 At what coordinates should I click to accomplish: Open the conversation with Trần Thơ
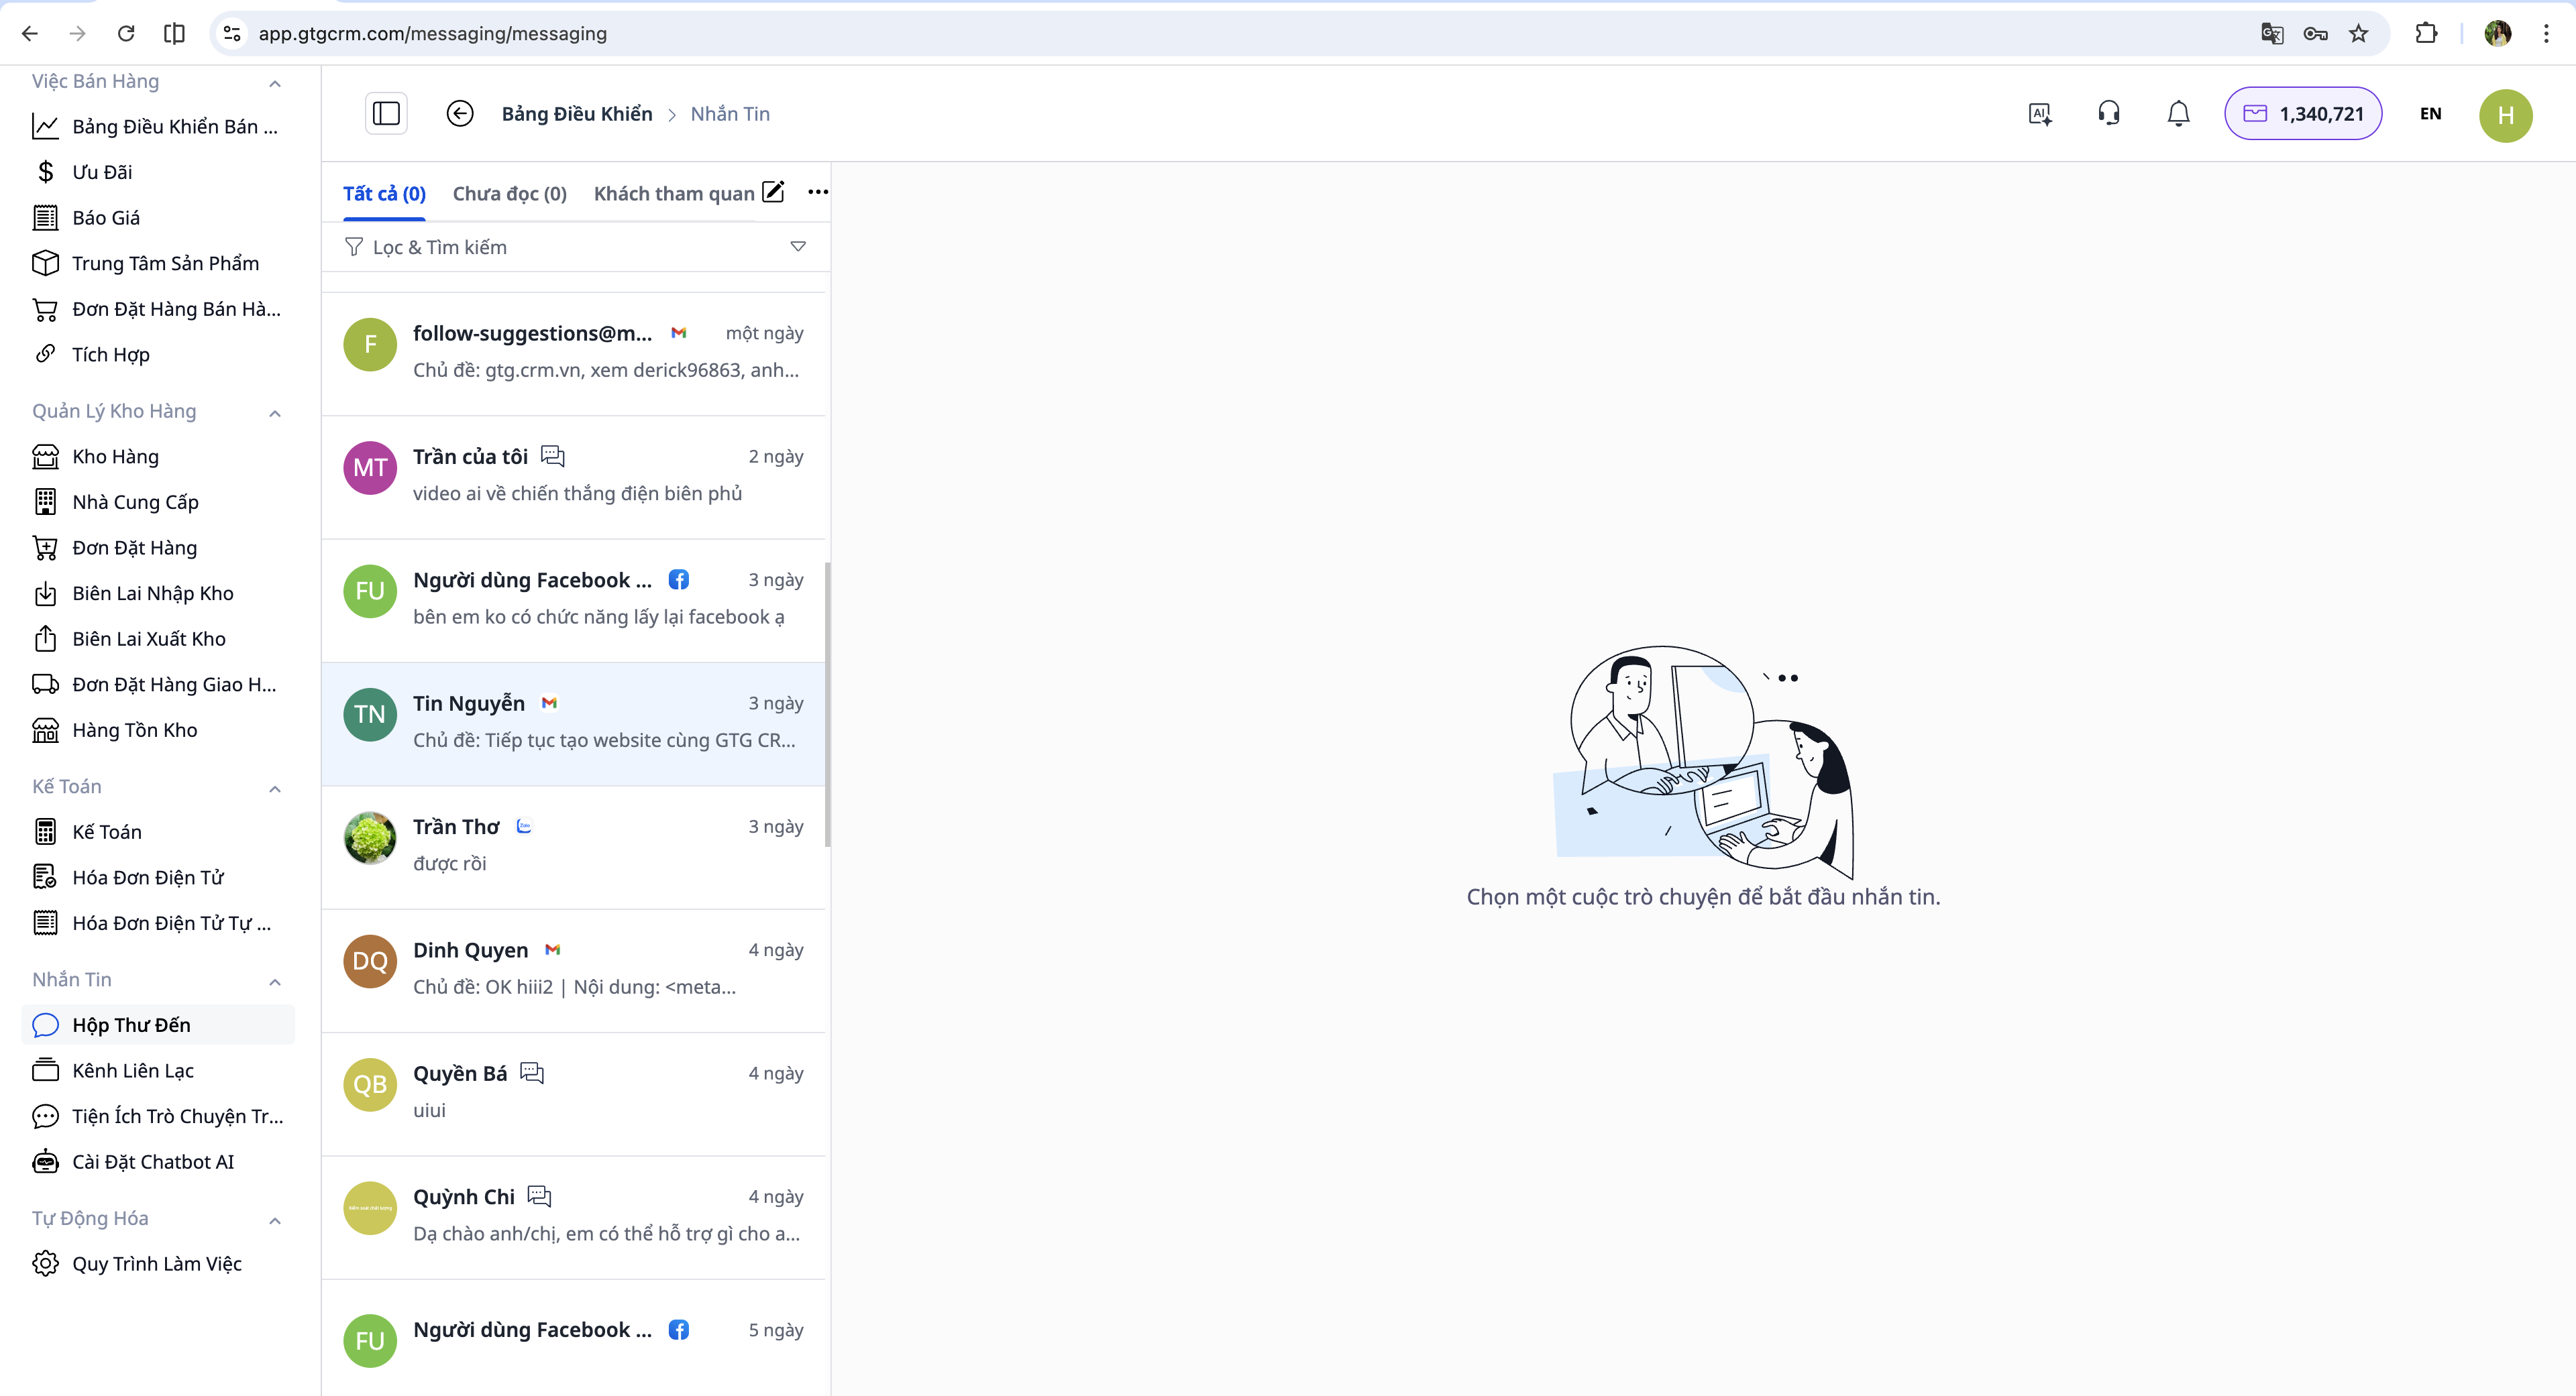click(575, 844)
